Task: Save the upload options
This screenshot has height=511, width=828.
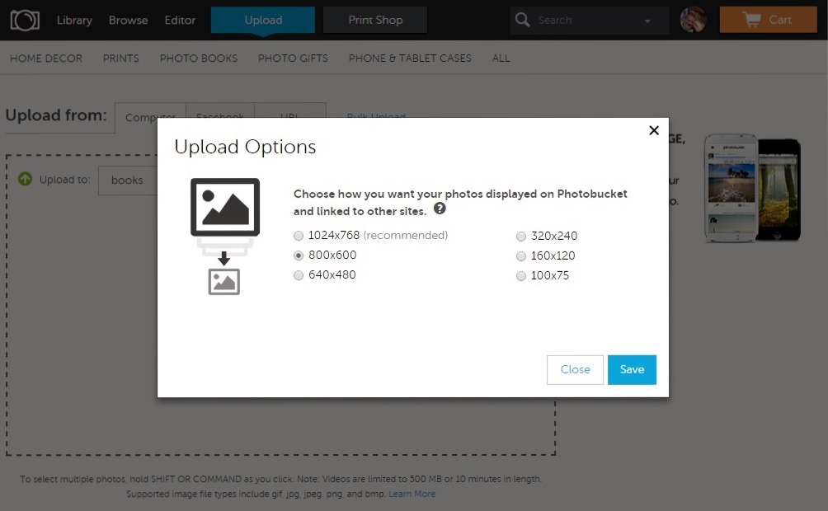Action: tap(632, 370)
